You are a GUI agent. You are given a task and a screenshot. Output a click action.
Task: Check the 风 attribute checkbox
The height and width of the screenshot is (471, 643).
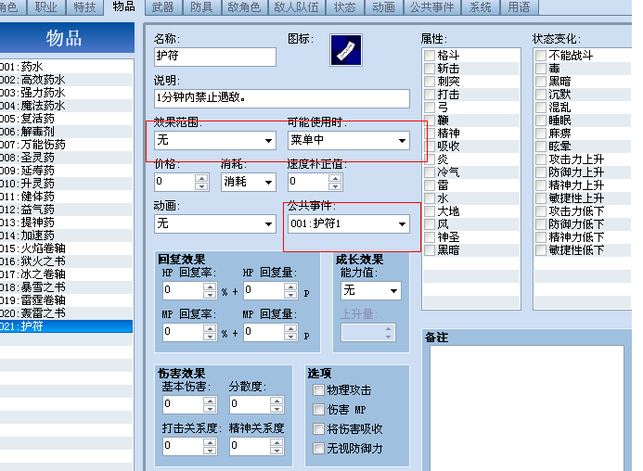click(430, 223)
